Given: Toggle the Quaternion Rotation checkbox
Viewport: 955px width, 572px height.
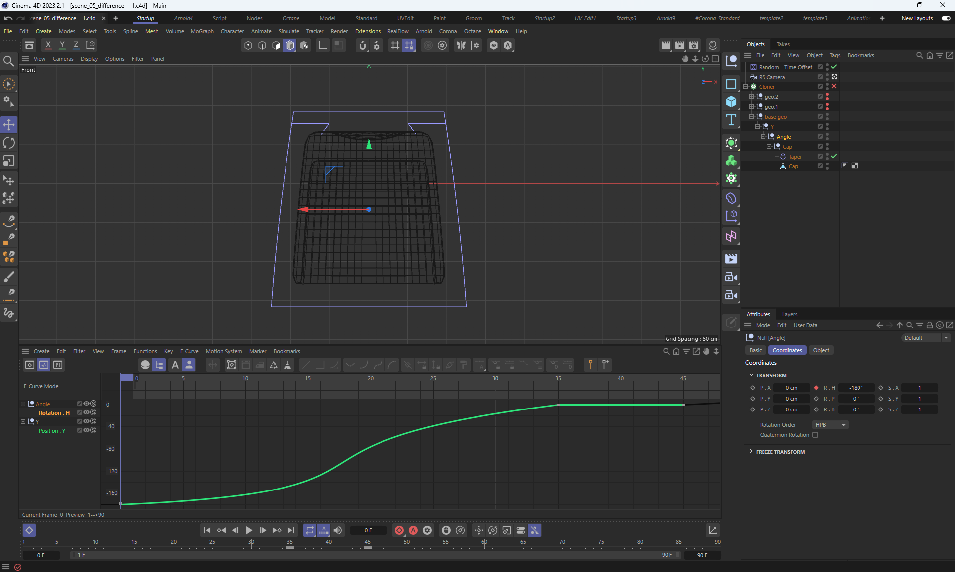Looking at the screenshot, I should coord(815,435).
